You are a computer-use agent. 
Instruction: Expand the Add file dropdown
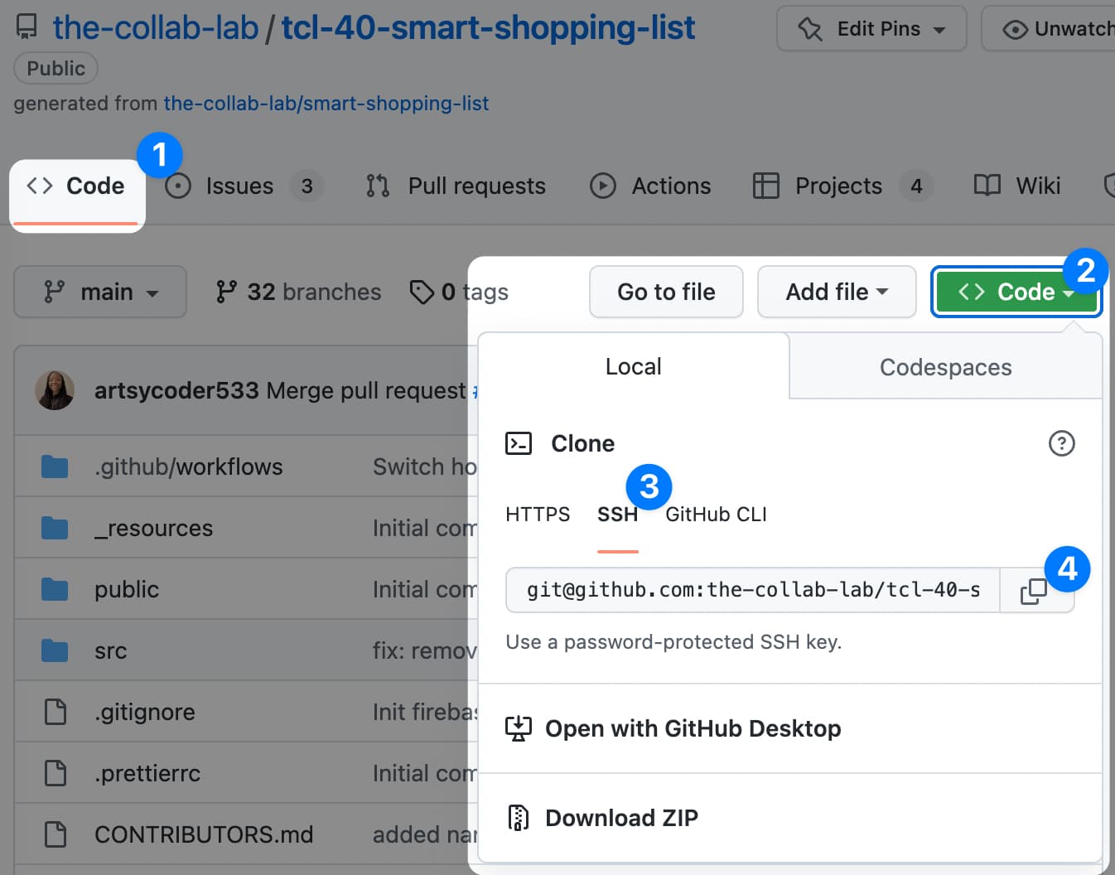[837, 292]
